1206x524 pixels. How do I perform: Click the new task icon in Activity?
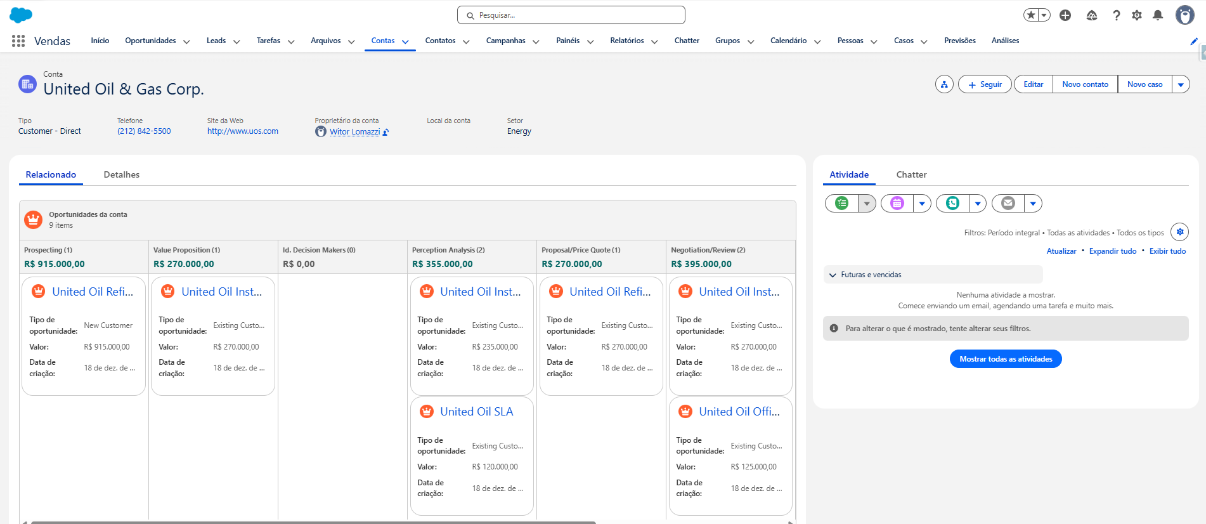click(841, 203)
